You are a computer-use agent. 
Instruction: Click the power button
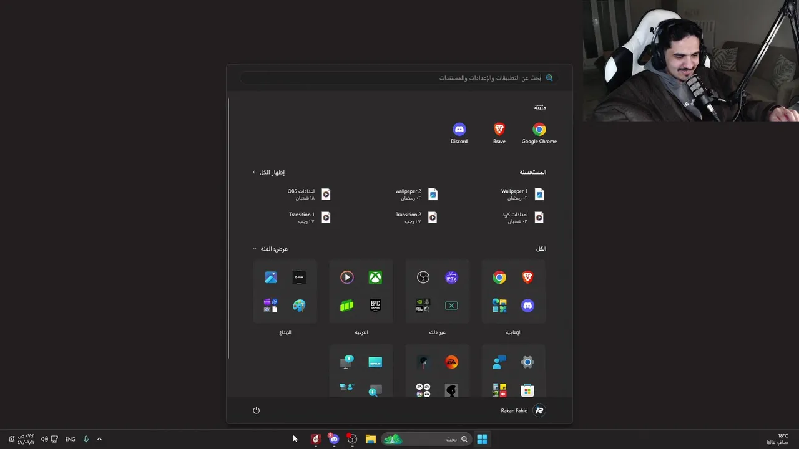[x=256, y=410]
